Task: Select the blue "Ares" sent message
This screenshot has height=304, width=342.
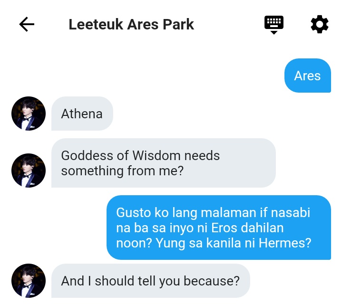Action: (x=308, y=76)
